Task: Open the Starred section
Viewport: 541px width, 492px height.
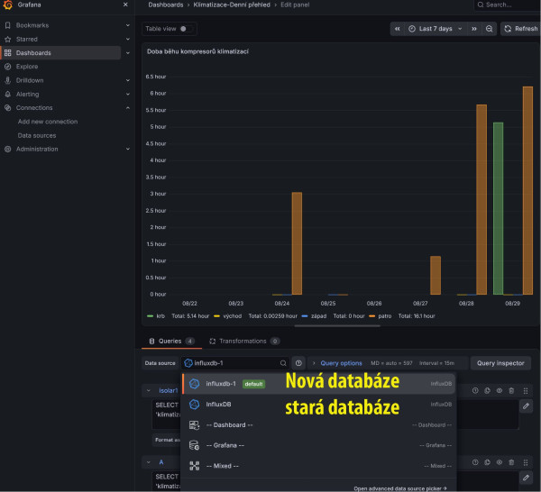Action: [x=27, y=39]
